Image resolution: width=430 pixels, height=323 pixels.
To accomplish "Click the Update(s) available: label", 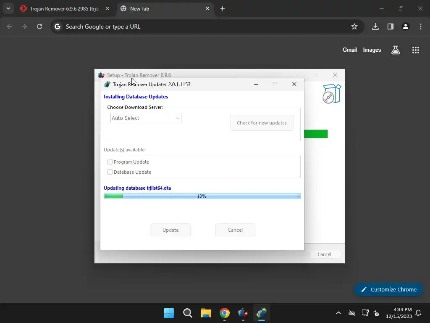I will click(125, 150).
